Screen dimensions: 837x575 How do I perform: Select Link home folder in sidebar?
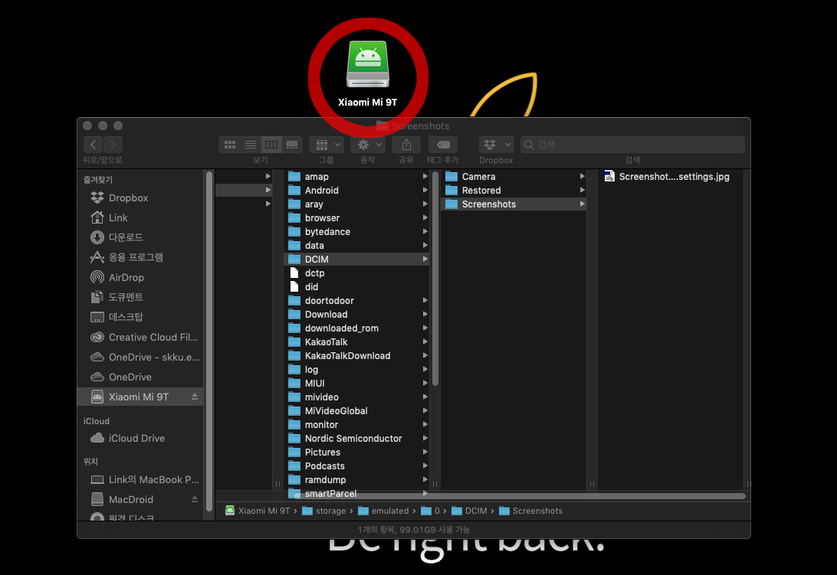tap(139, 217)
